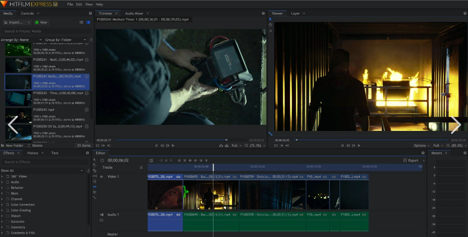The image size is (468, 237).
Task: Expand the Blurs effects folder
Action: point(2,193)
